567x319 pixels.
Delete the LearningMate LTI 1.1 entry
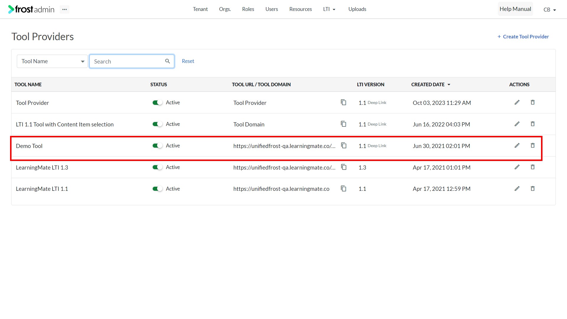point(533,188)
